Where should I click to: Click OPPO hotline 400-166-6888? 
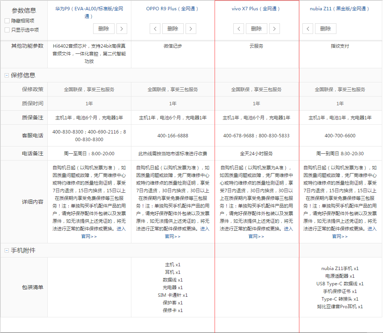pyautogui.click(x=173, y=136)
